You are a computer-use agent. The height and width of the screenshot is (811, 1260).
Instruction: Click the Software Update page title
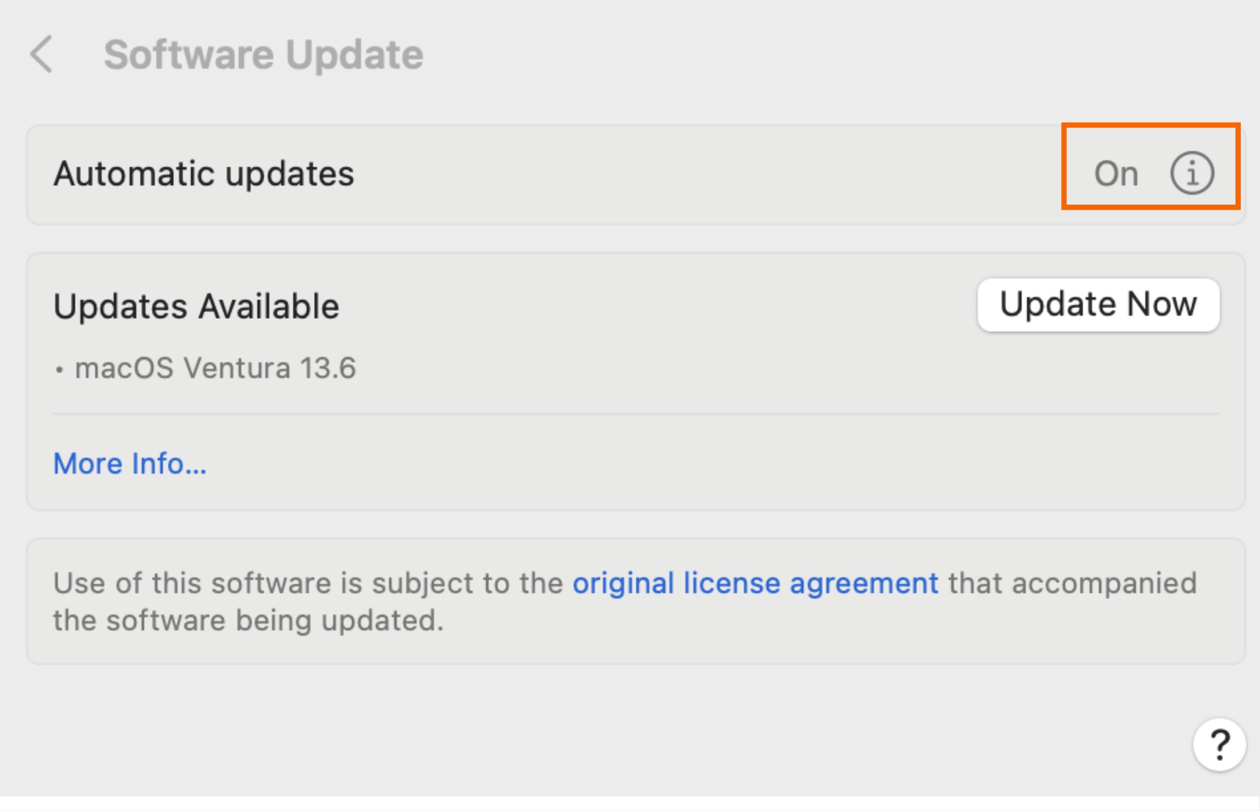[263, 54]
